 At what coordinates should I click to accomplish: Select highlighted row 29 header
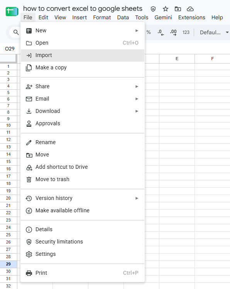tap(8, 264)
